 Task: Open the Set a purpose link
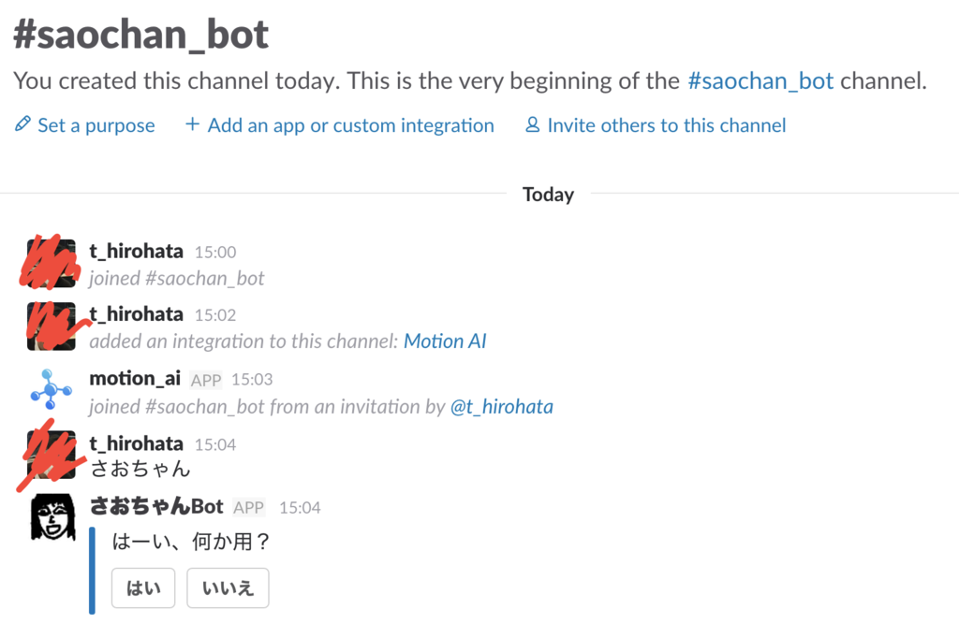point(96,125)
